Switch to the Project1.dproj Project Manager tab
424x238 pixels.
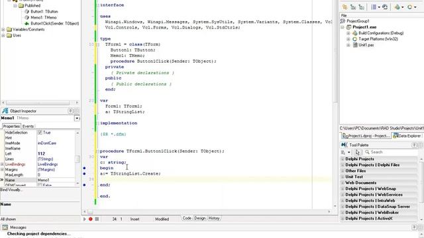pos(366,136)
